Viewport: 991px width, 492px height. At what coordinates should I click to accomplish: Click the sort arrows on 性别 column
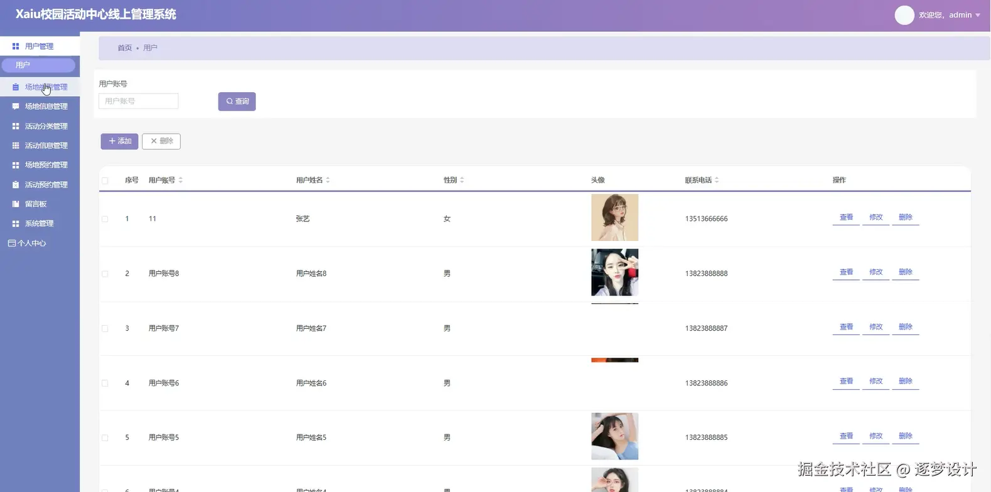pos(462,180)
